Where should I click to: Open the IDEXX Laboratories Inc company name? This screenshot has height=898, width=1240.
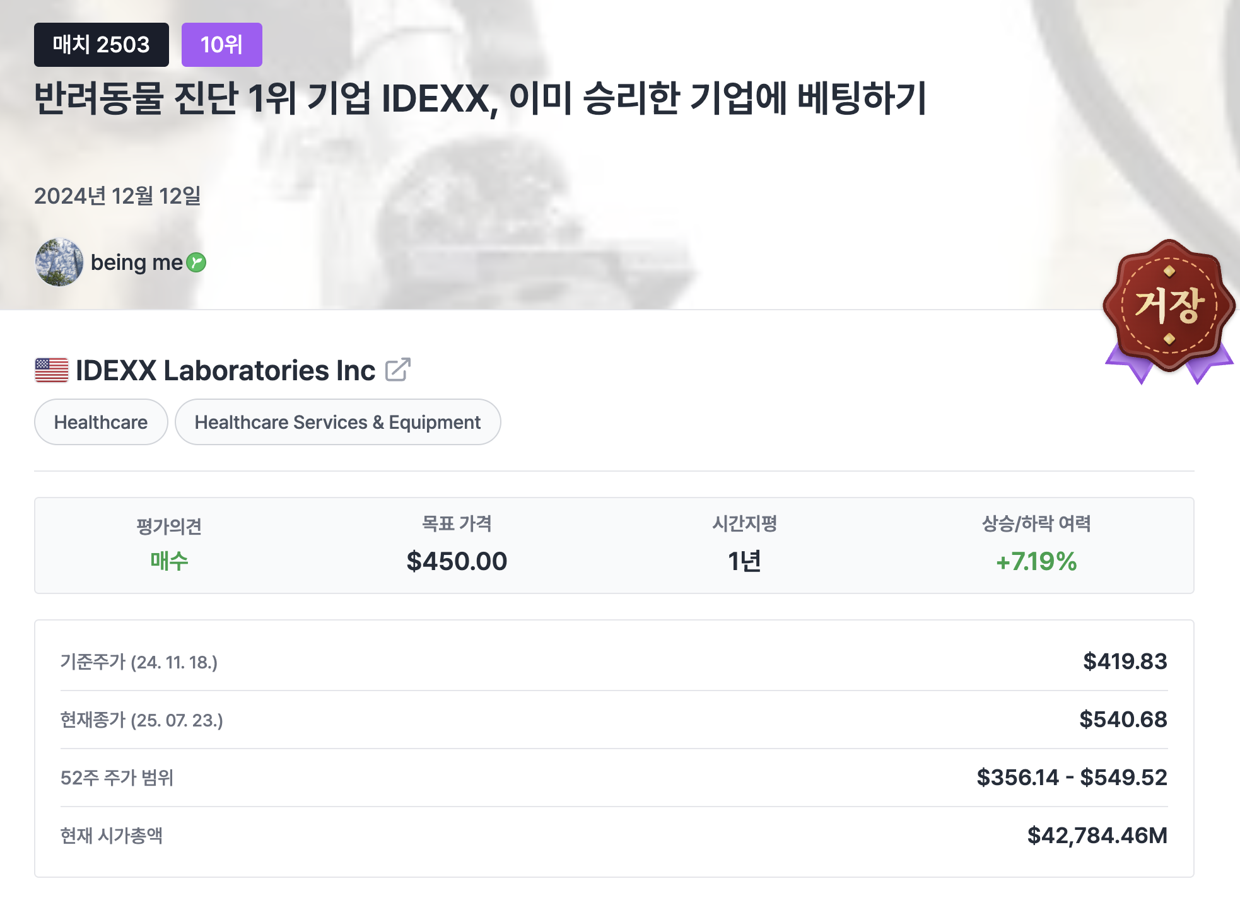(x=225, y=370)
